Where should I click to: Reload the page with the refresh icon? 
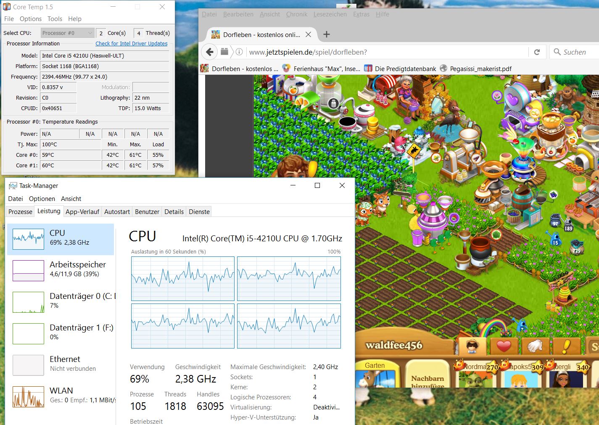537,52
